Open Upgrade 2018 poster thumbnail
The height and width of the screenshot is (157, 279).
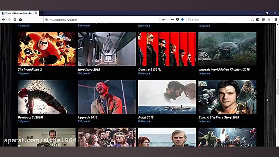[107, 97]
